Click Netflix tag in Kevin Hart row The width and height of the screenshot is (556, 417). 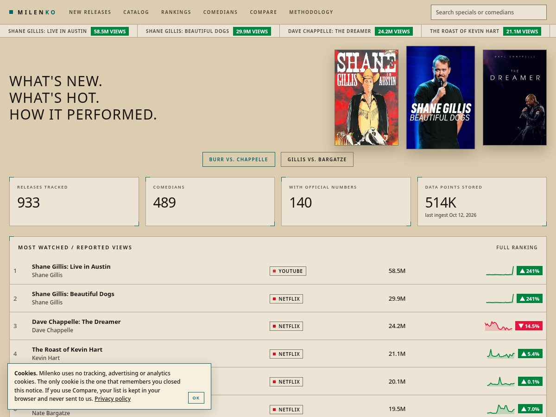[286, 354]
